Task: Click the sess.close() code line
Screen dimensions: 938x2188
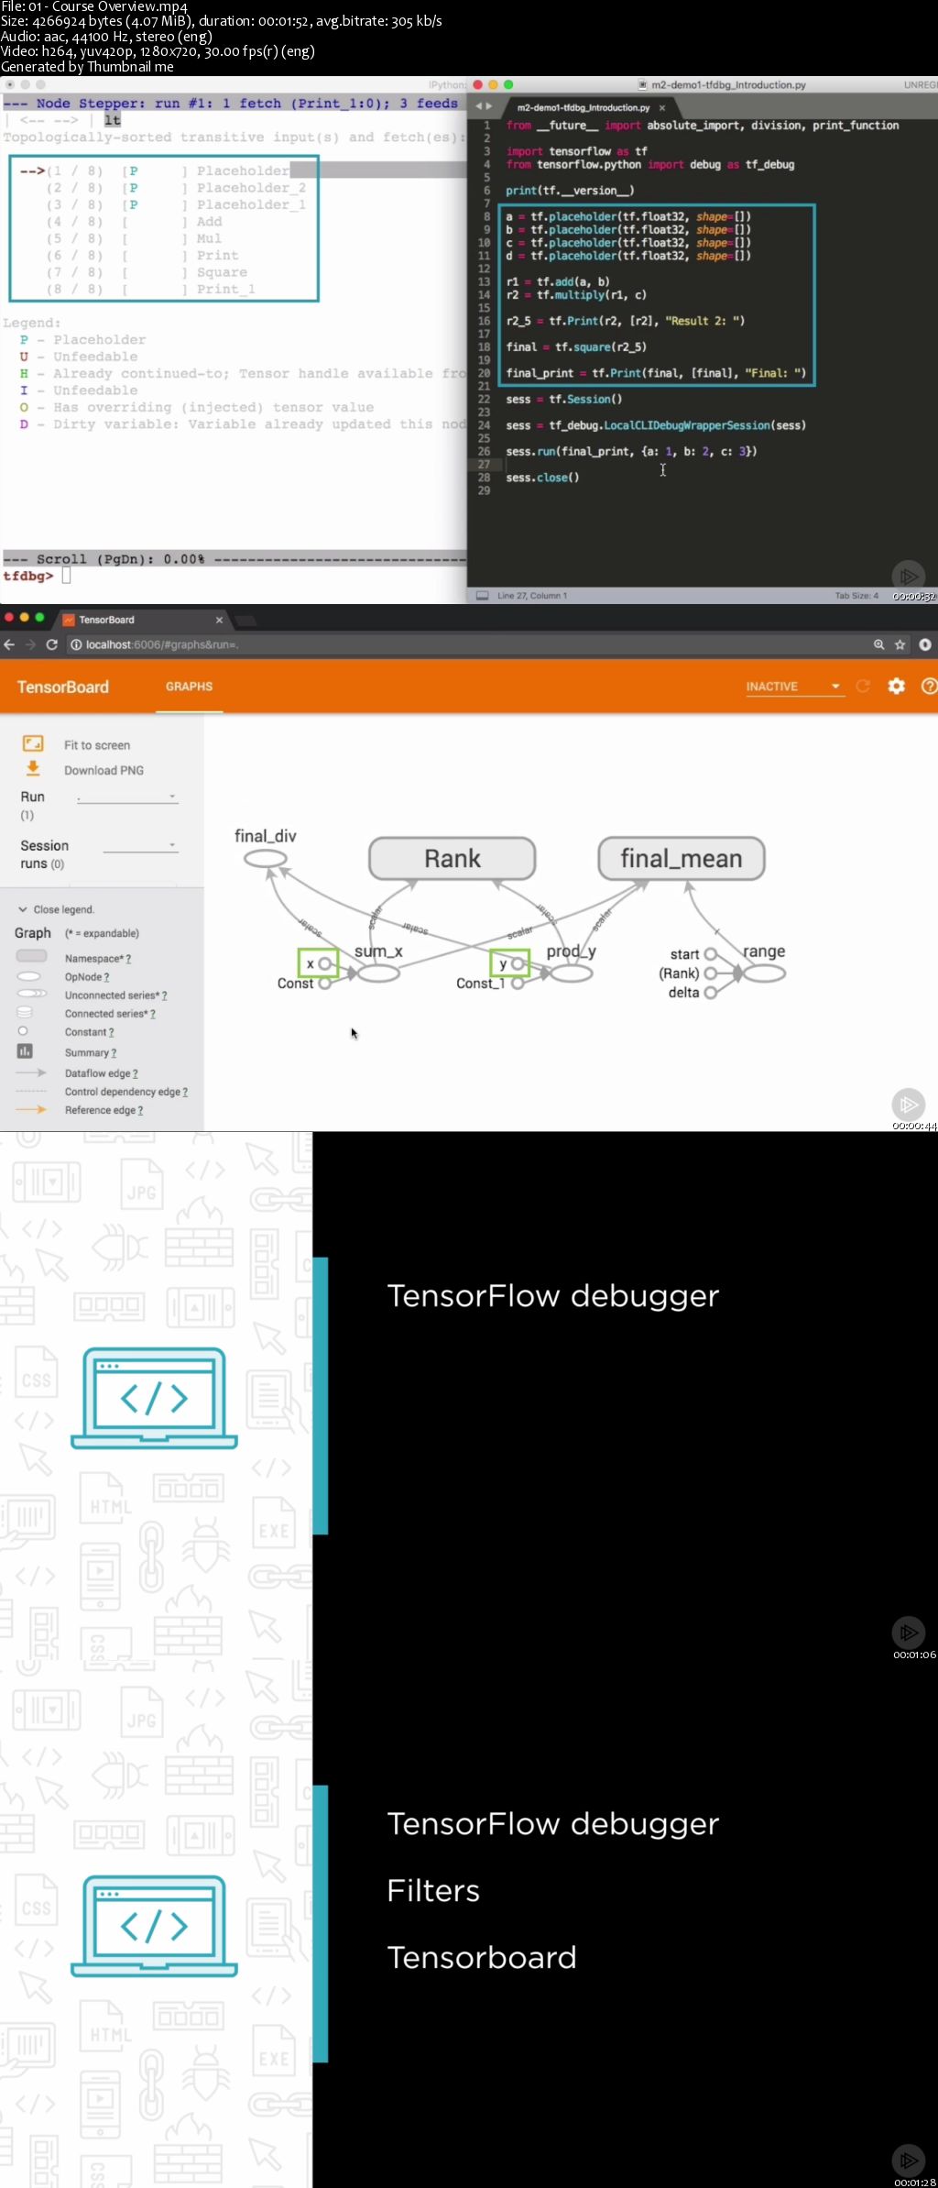Action: 542,478
